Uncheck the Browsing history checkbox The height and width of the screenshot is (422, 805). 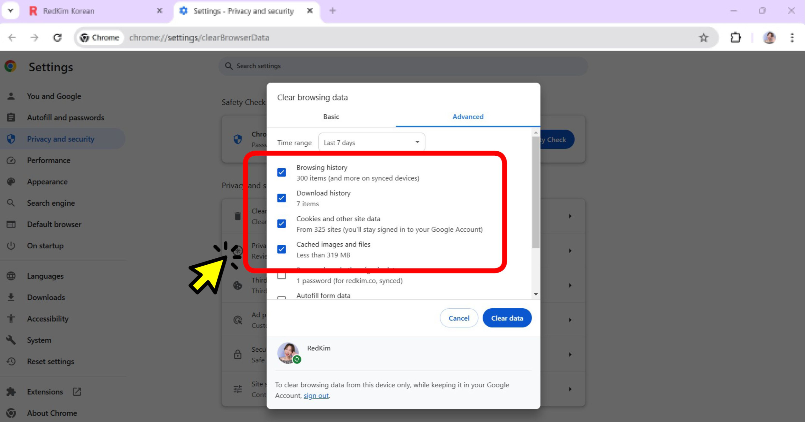[x=281, y=172]
